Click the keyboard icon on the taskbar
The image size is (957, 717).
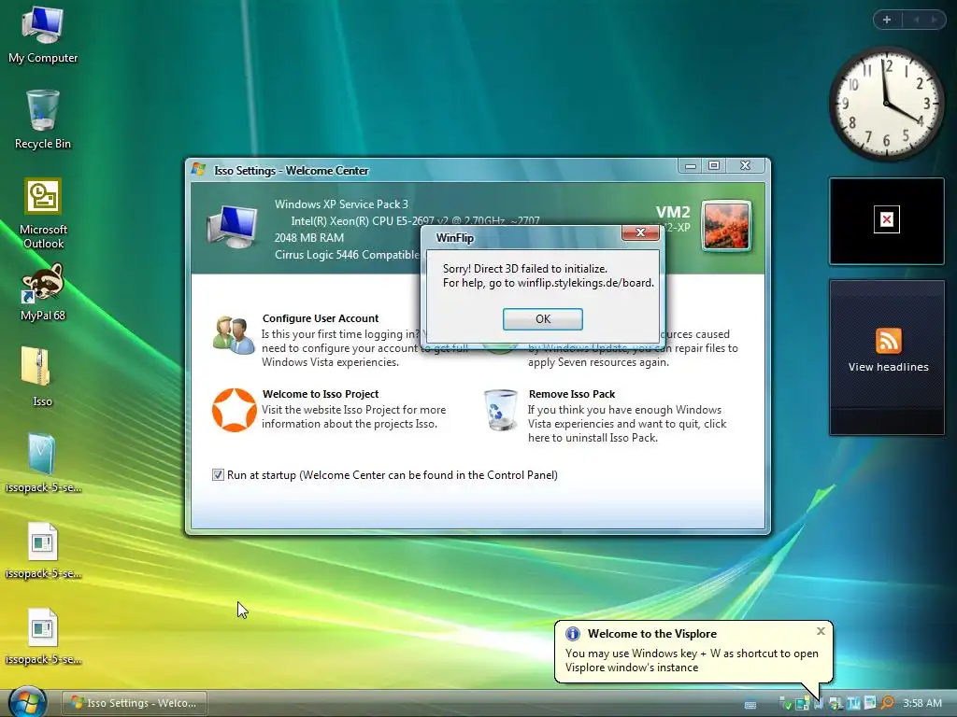pos(750,705)
